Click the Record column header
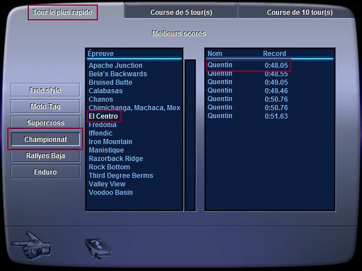 [x=274, y=54]
